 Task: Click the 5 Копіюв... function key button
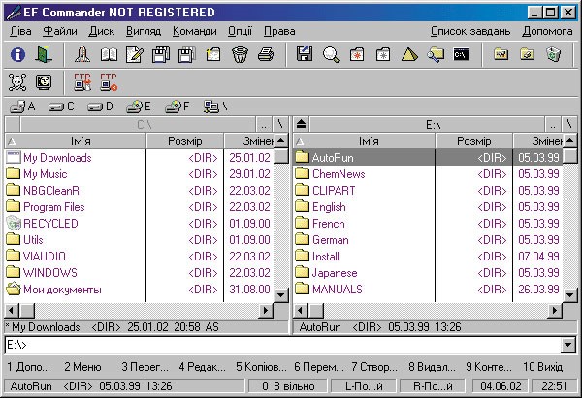coord(261,367)
